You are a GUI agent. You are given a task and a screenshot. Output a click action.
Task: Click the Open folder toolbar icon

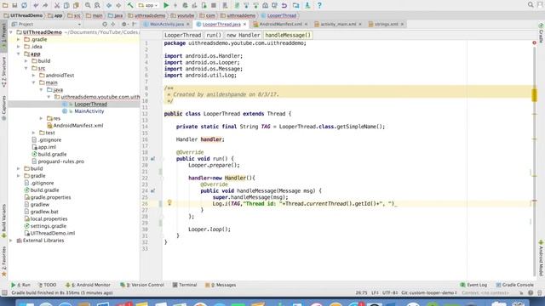[5, 5]
